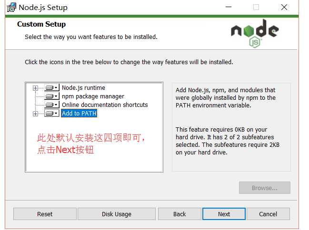309x230 pixels.
Task: Open the npm package manager install-option icon
Action: click(51, 96)
